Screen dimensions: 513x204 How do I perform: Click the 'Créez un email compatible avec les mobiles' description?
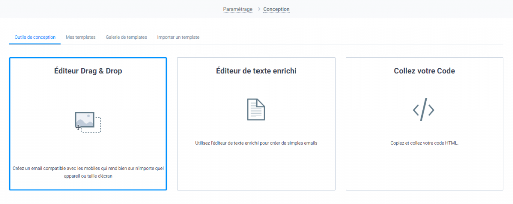[88, 172]
